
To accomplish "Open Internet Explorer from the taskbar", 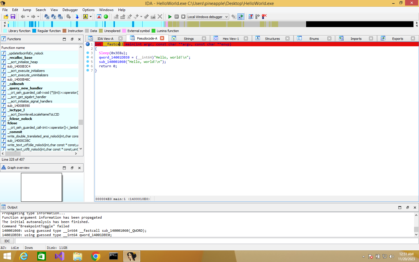I will pyautogui.click(x=24, y=256).
